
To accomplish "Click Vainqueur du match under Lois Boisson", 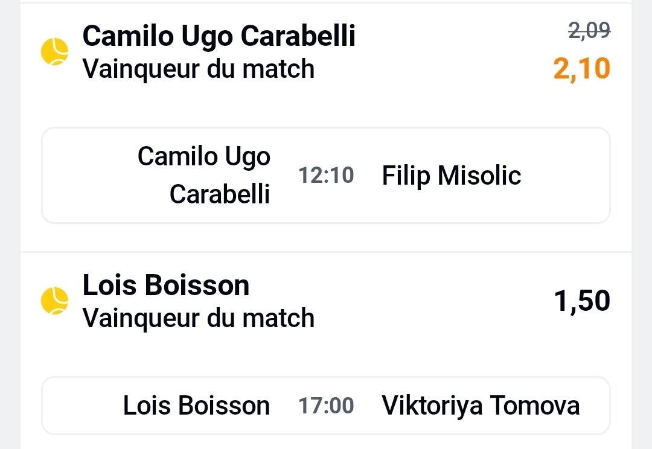I will [x=199, y=318].
